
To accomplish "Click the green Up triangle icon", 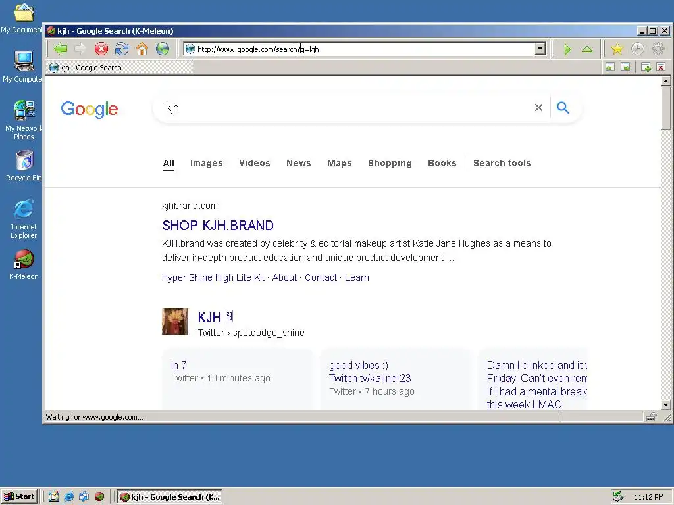I will [587, 49].
